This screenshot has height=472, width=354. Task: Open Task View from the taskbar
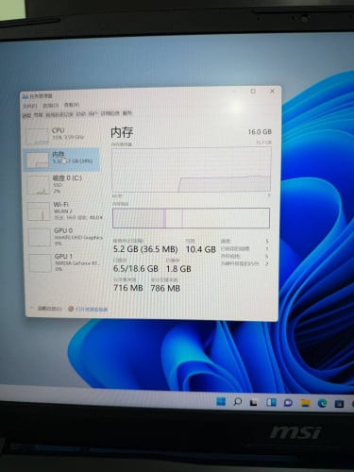pyautogui.click(x=254, y=402)
